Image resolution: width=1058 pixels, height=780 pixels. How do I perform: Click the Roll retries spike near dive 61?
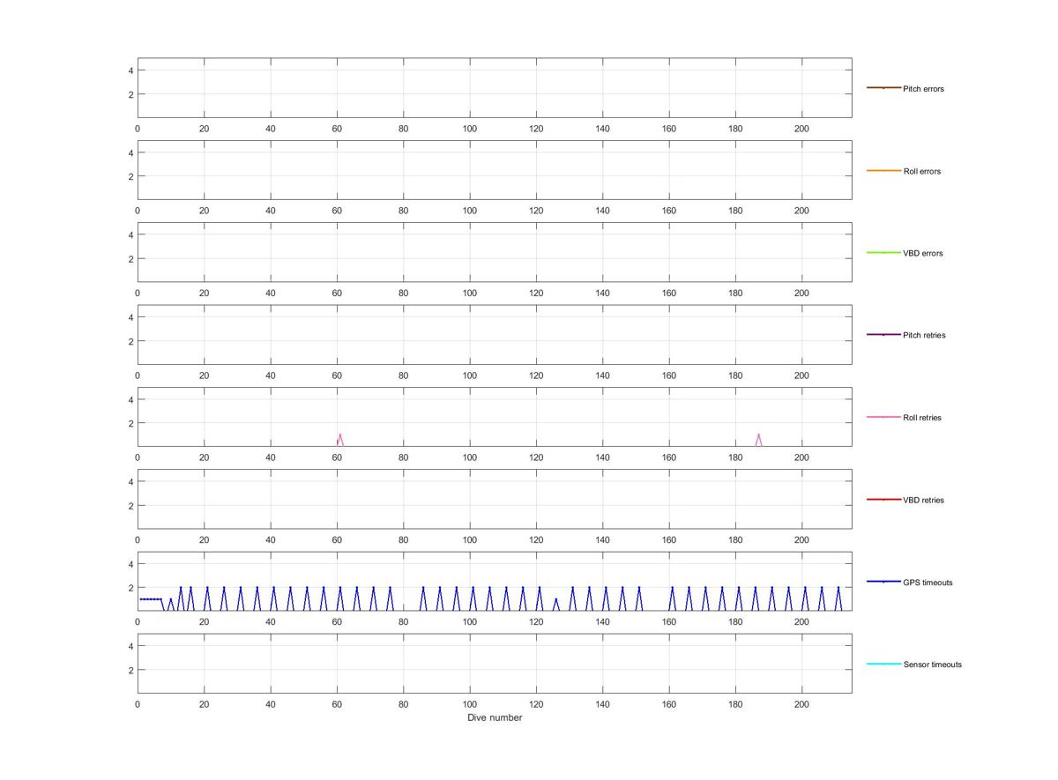[x=340, y=439]
